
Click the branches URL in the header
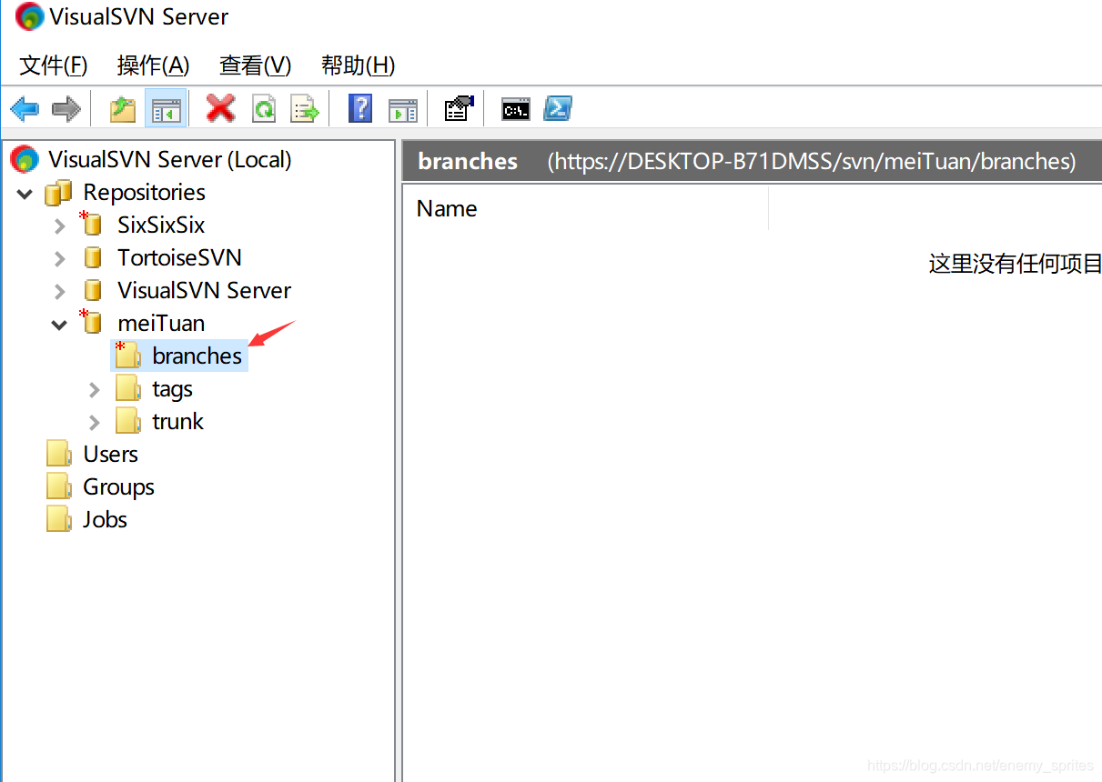(x=812, y=162)
